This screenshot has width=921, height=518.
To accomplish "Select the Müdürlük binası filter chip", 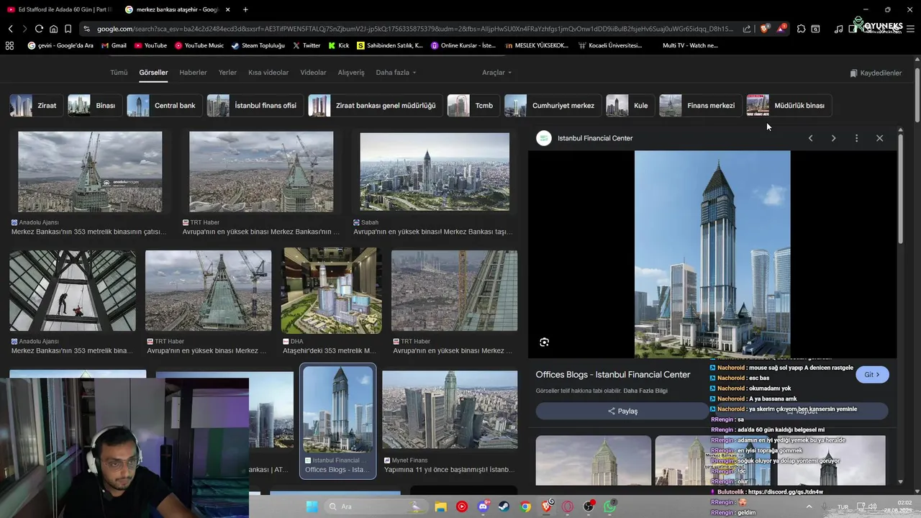I will 789,105.
